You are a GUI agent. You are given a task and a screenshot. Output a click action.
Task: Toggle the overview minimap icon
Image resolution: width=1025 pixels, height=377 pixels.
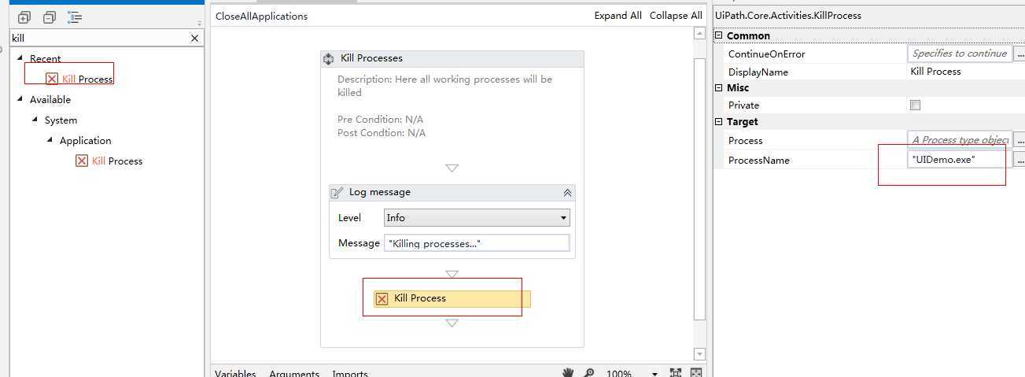point(696,372)
